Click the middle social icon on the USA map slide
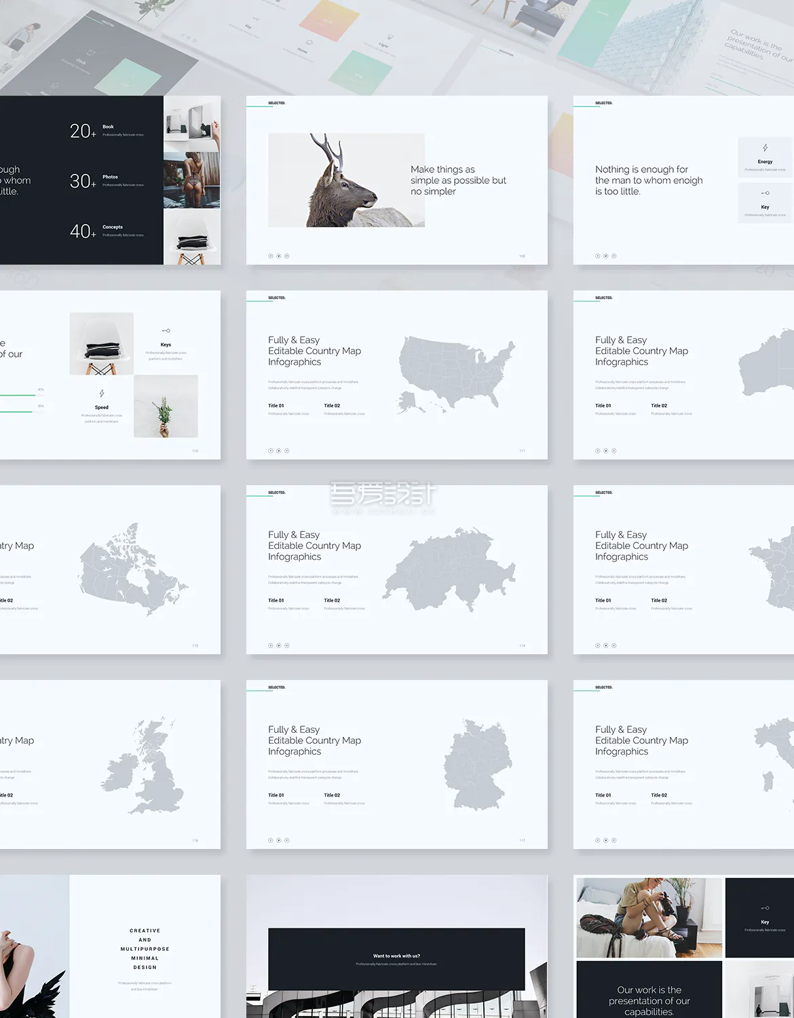The image size is (794, 1018). pos(279,451)
